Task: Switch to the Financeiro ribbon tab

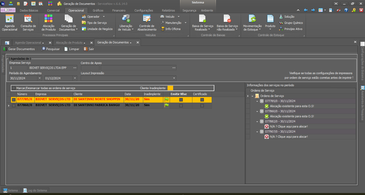Action: coord(119,10)
